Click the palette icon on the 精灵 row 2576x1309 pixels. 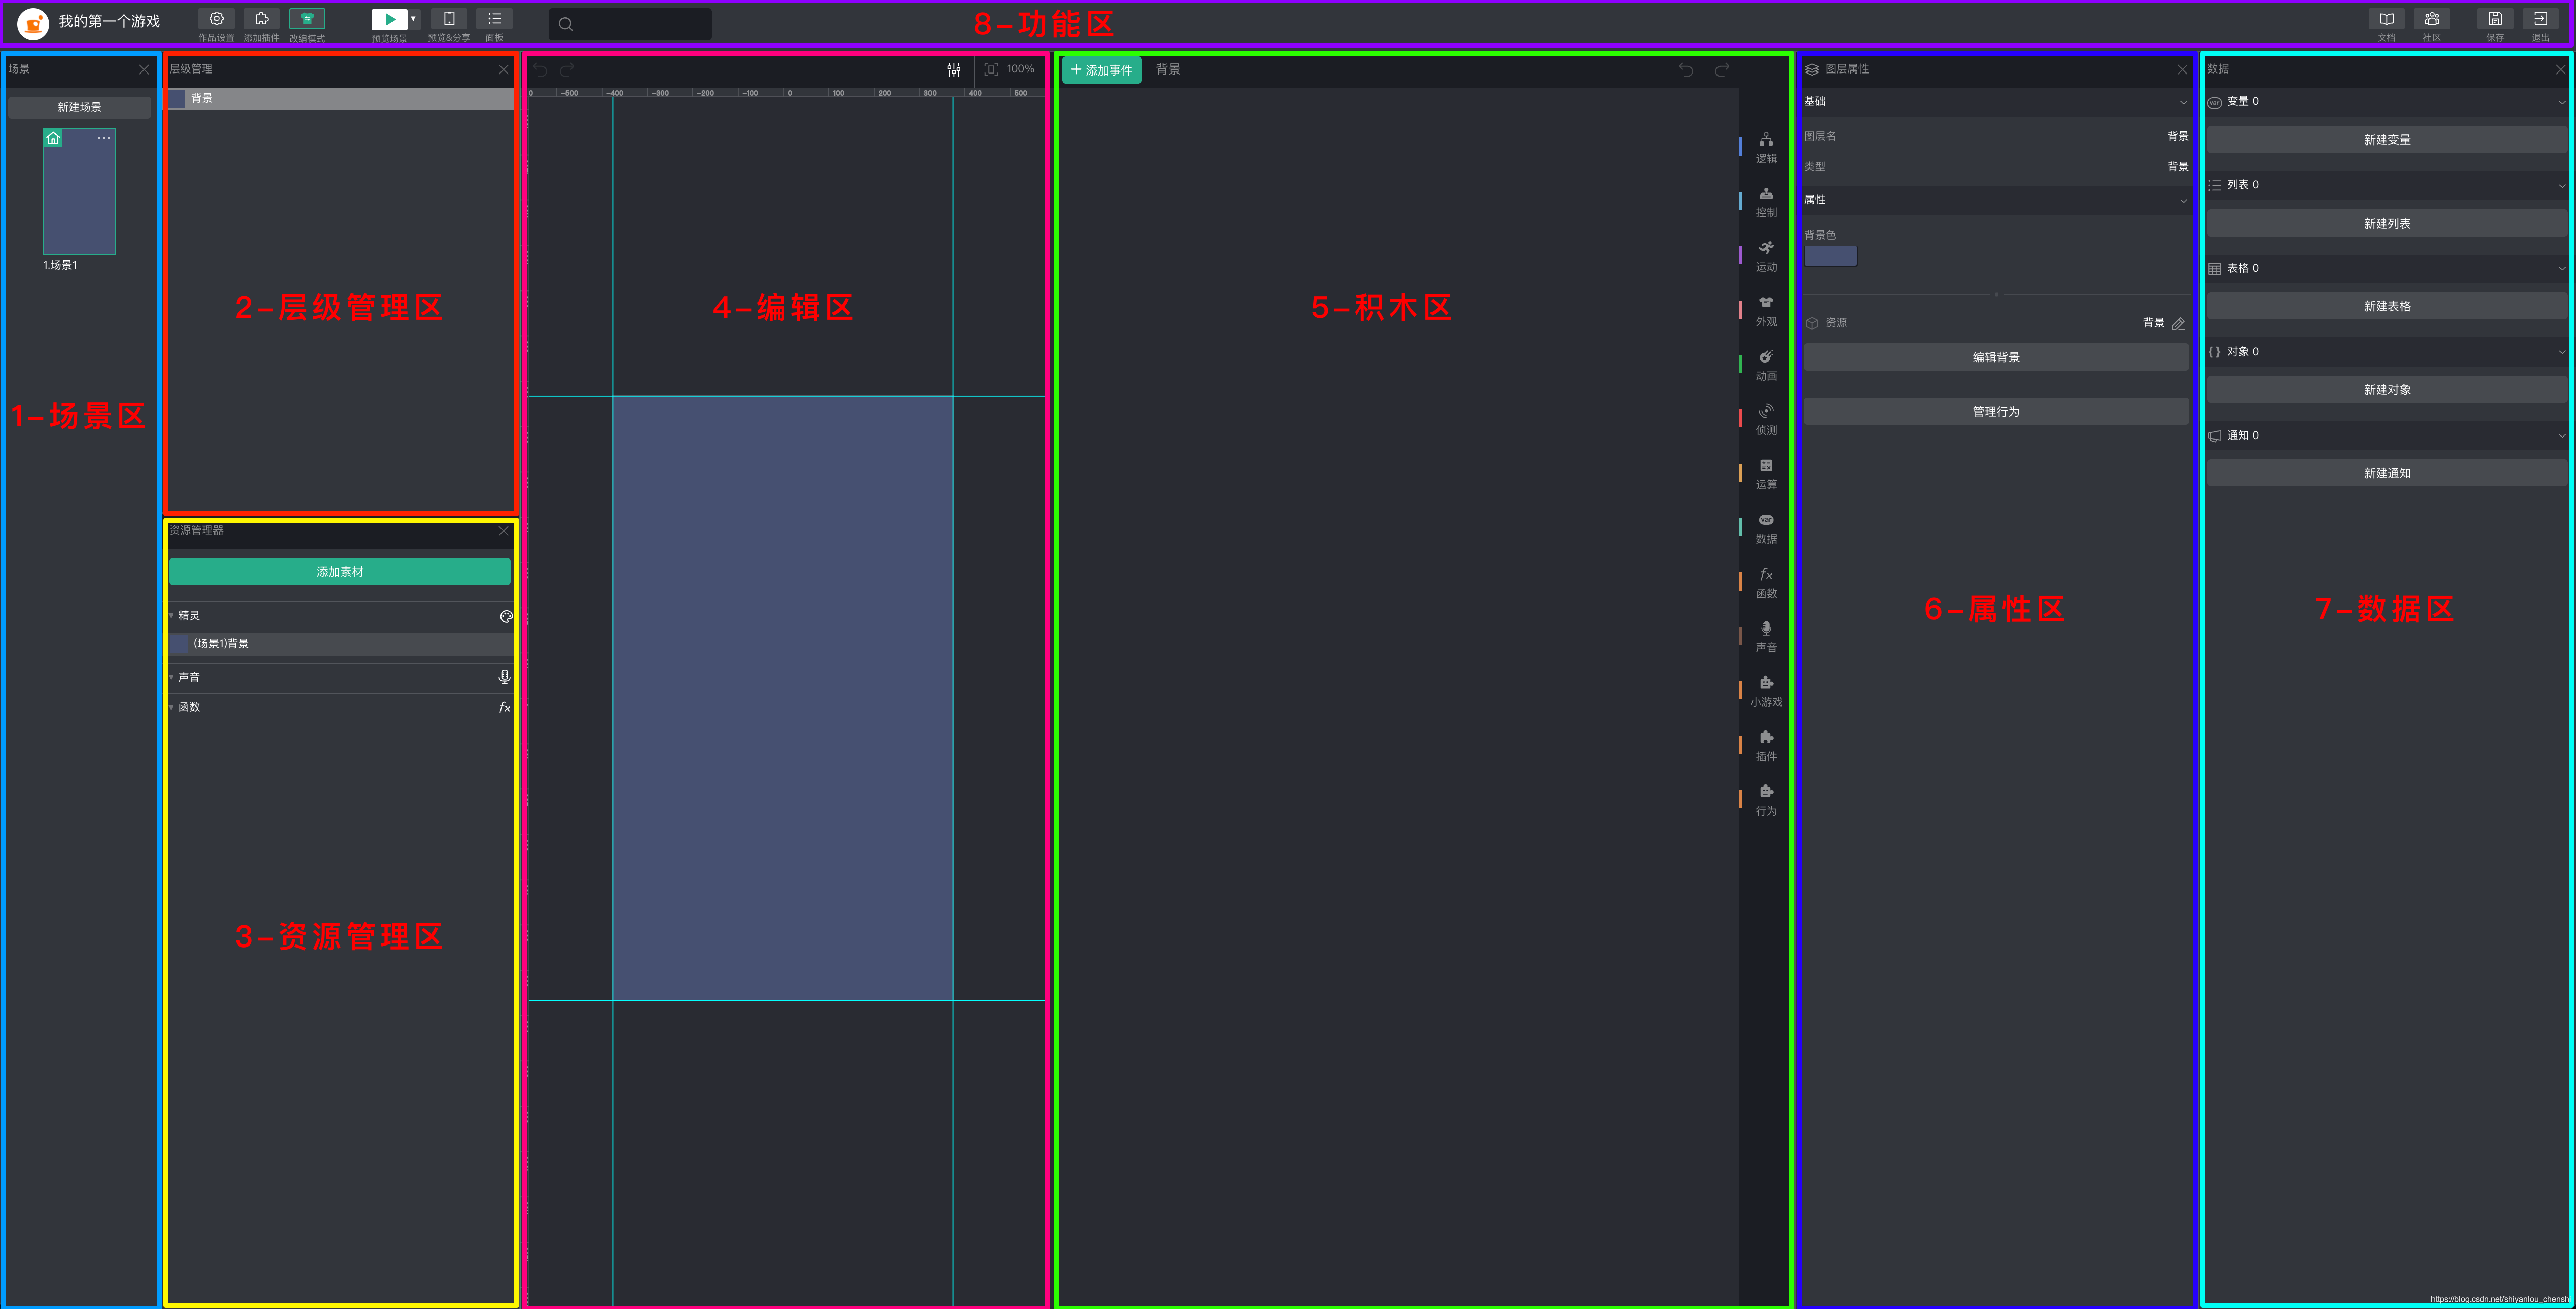pos(506,617)
